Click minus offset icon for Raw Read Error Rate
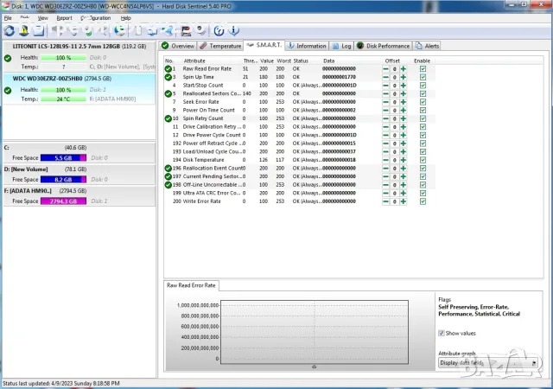Screen dimensions: 553x389 coord(386,69)
